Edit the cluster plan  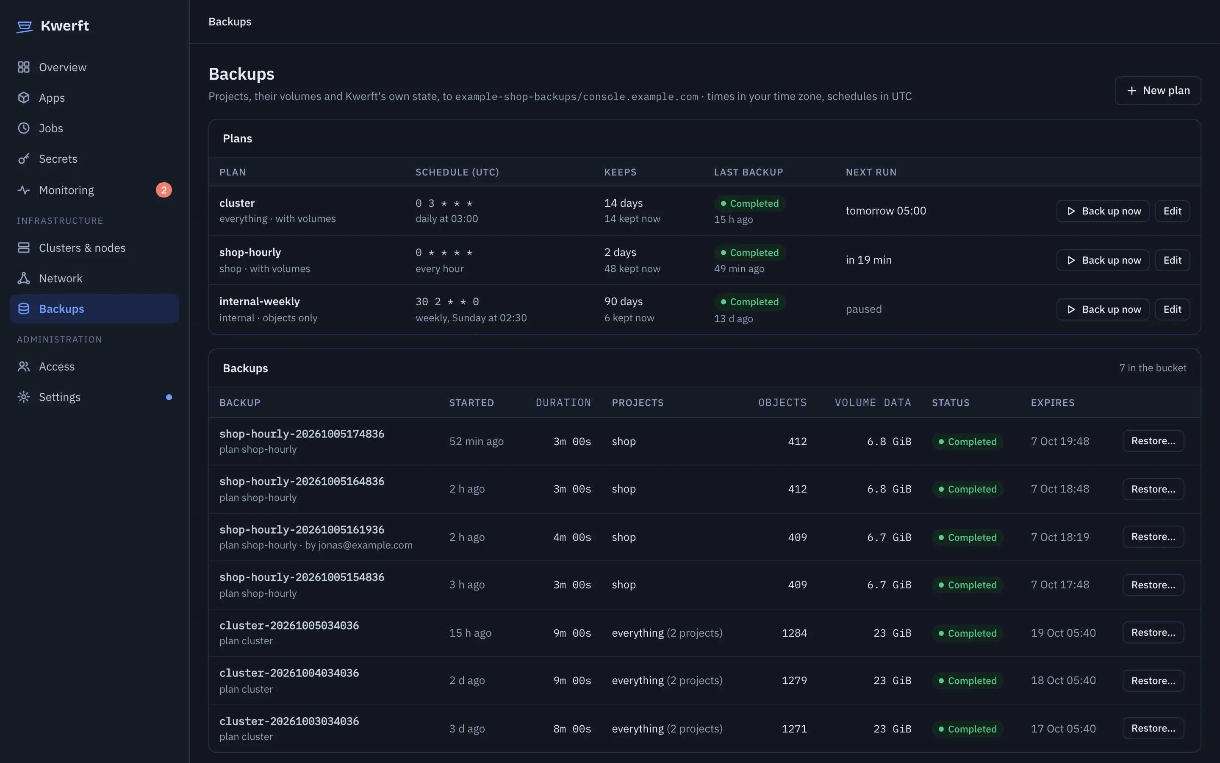pyautogui.click(x=1172, y=211)
